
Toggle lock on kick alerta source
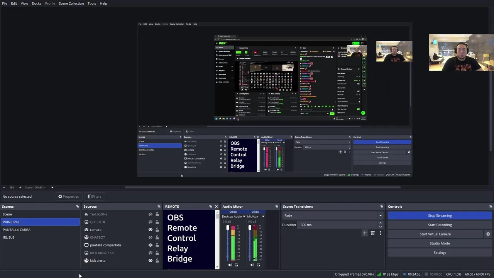(x=157, y=261)
